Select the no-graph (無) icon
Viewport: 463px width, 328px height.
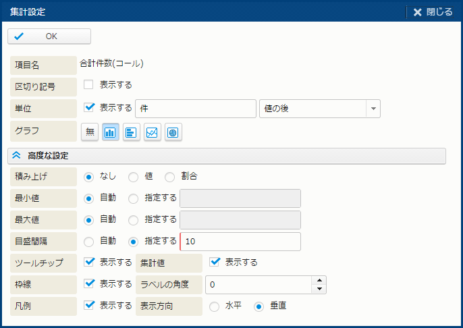tap(90, 133)
